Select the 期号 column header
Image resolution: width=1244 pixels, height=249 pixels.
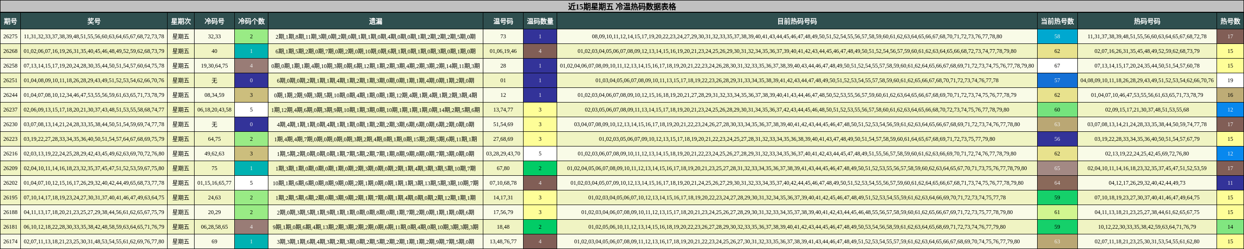click(x=10, y=21)
